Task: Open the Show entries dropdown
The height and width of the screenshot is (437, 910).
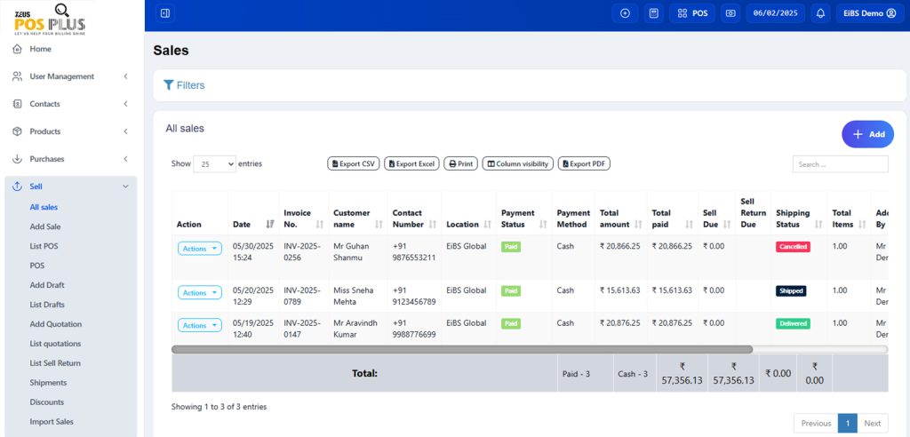Action: click(x=214, y=164)
